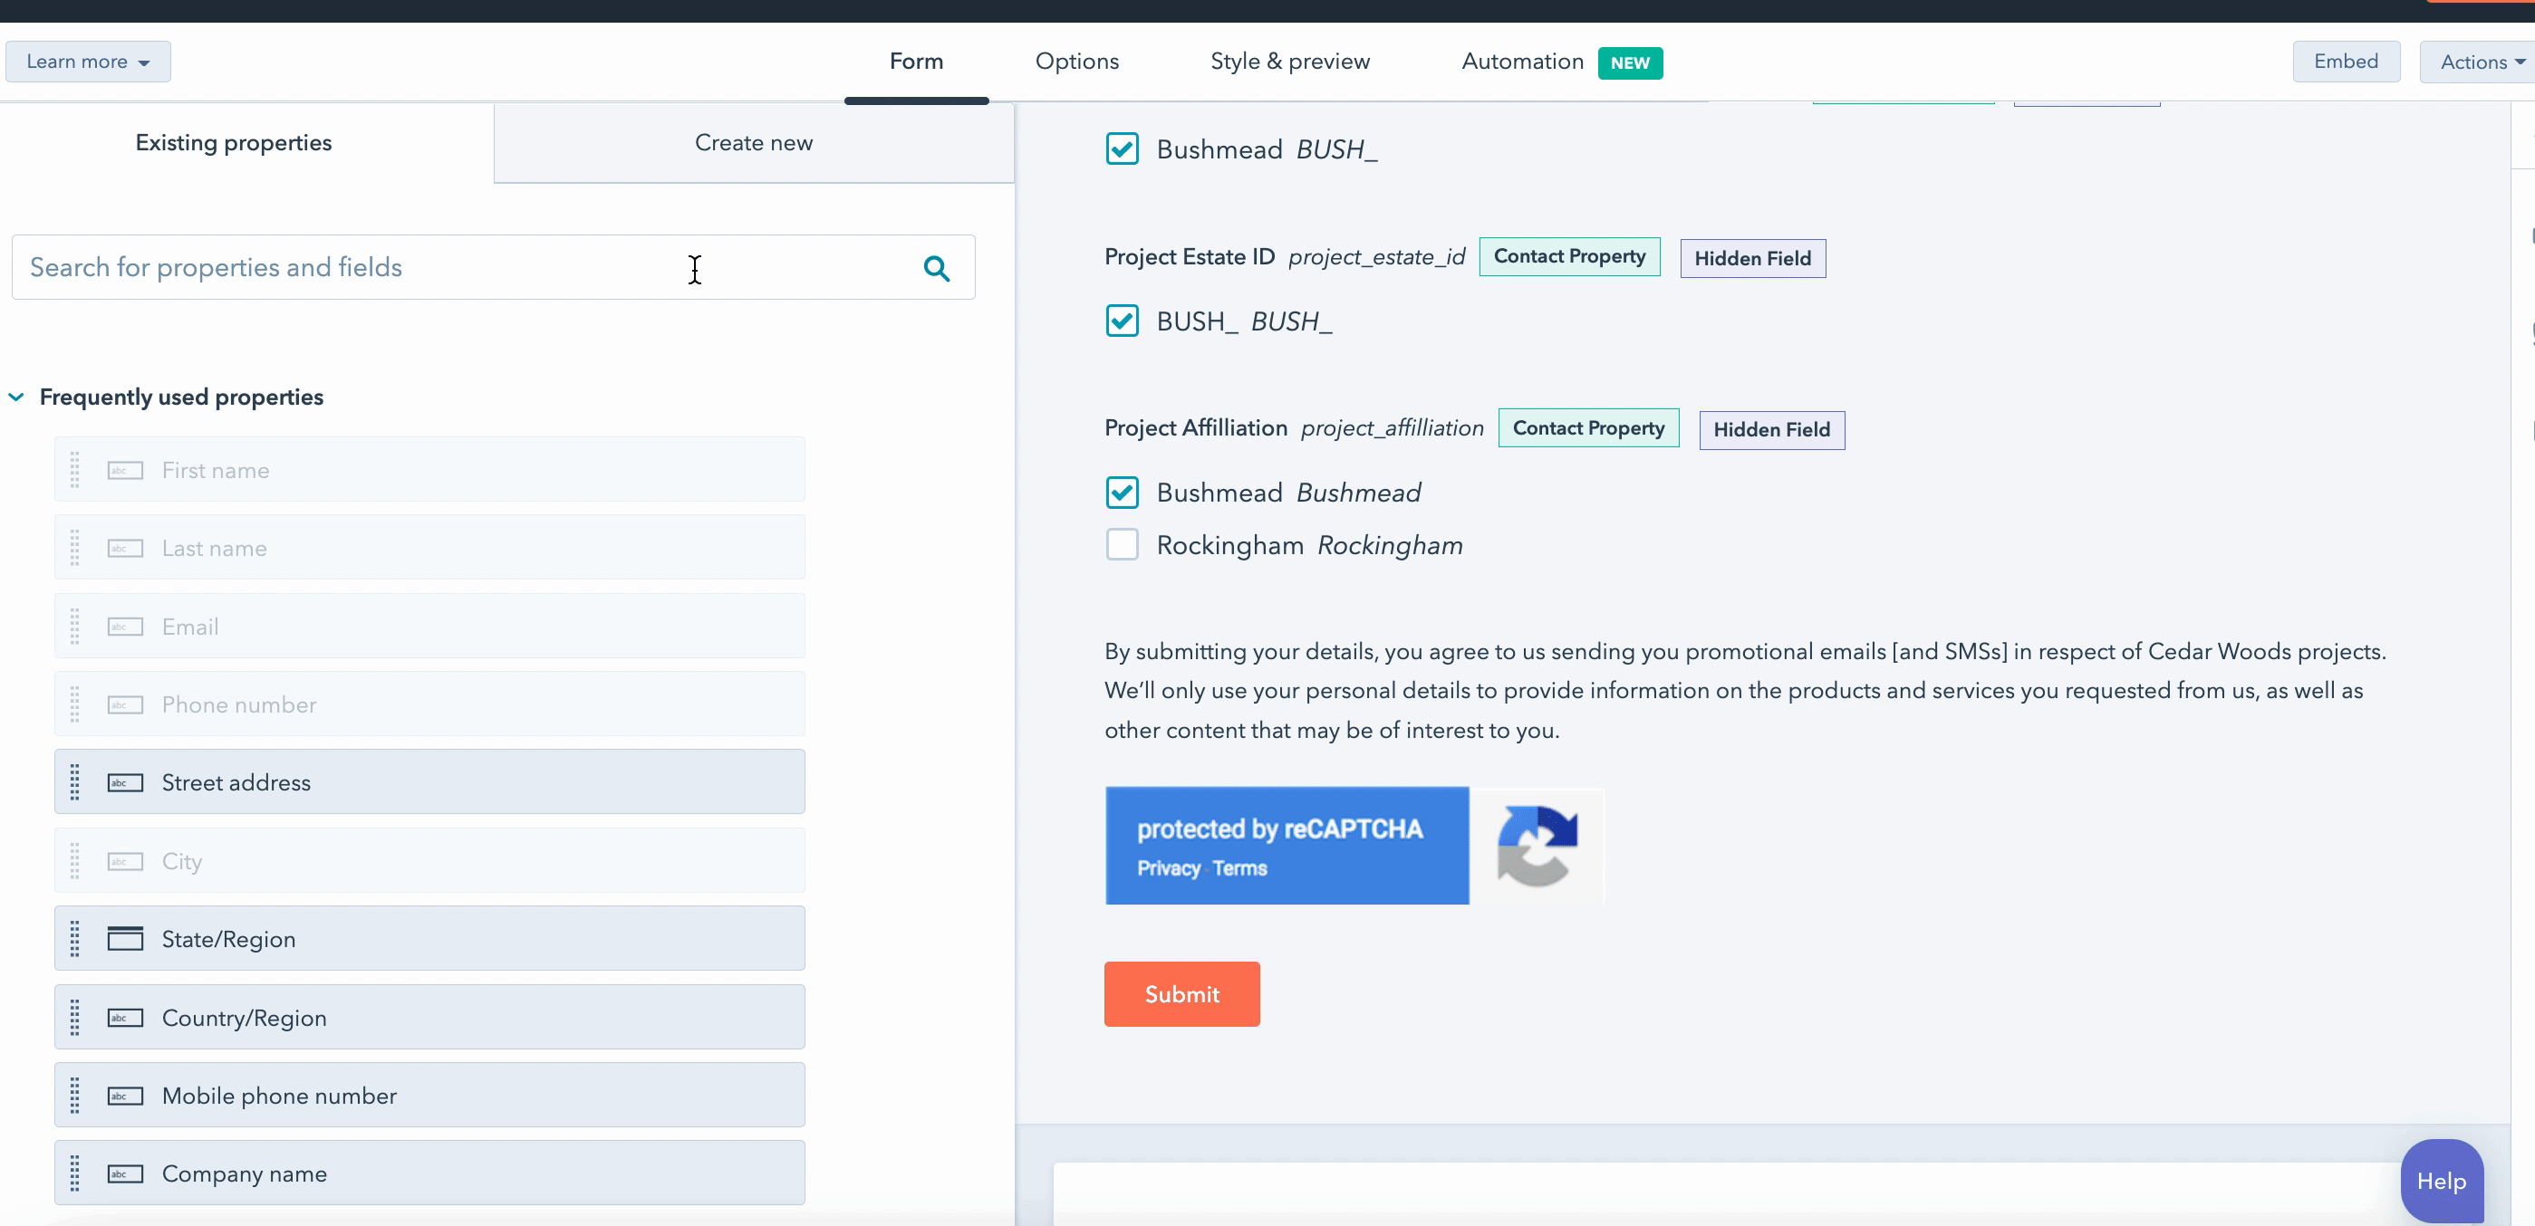Click Contact Property tag for Project Estate ID

point(1568,256)
